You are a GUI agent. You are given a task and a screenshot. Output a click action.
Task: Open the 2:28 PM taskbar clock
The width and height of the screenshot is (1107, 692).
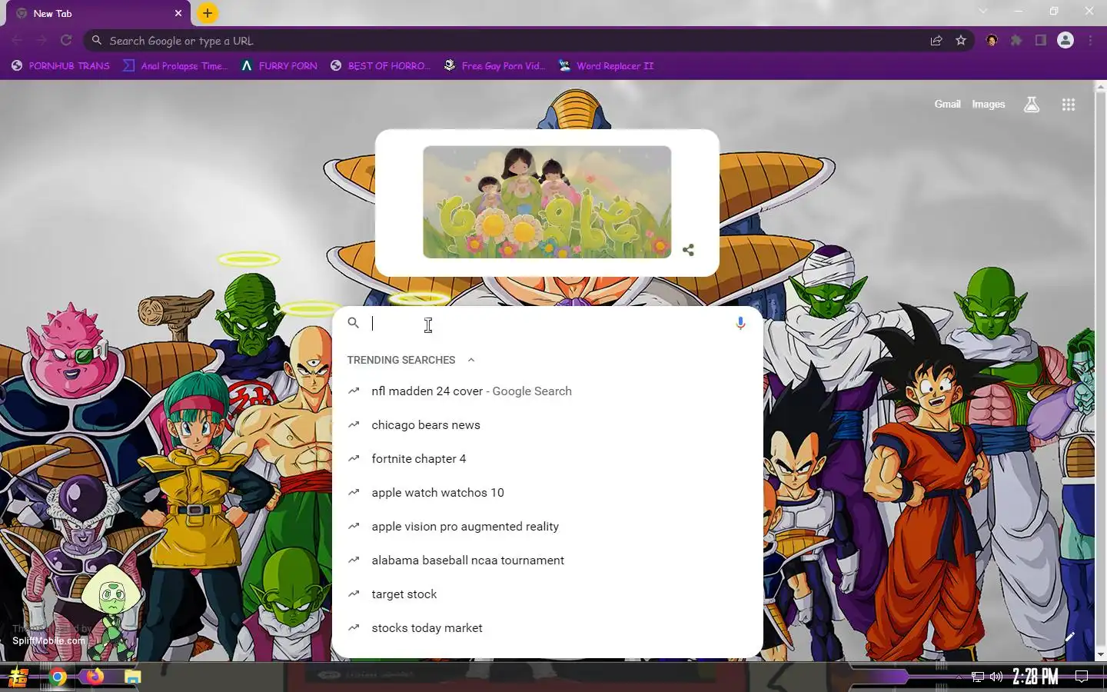(1035, 677)
